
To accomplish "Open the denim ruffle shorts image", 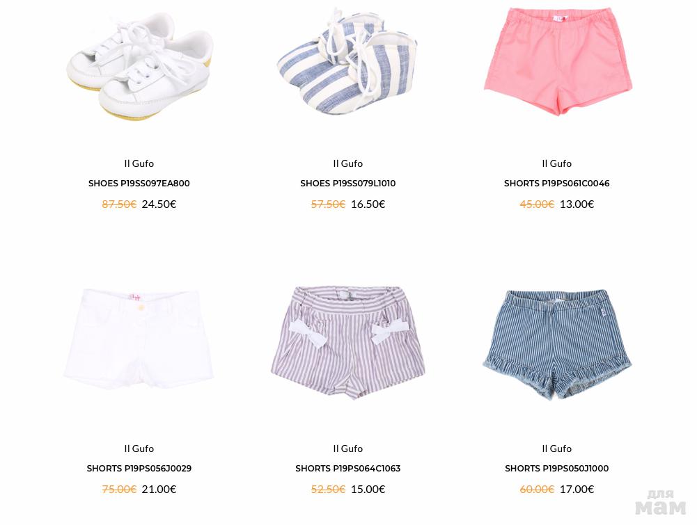I will (557, 344).
